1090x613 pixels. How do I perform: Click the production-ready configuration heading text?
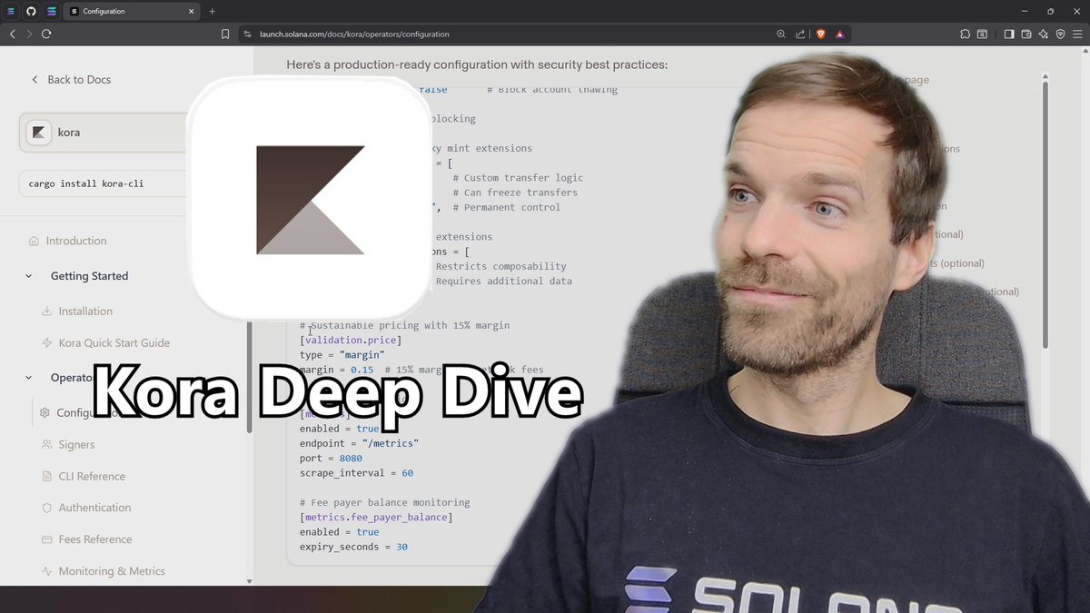pos(477,64)
